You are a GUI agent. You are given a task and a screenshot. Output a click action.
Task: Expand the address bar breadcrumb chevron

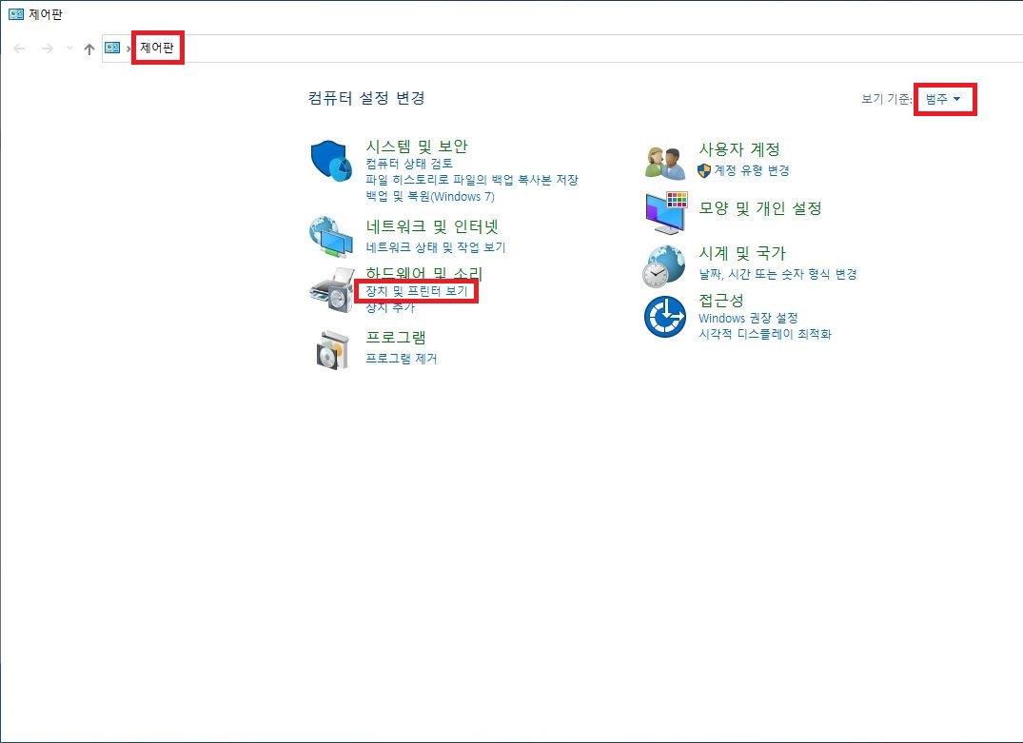click(128, 49)
